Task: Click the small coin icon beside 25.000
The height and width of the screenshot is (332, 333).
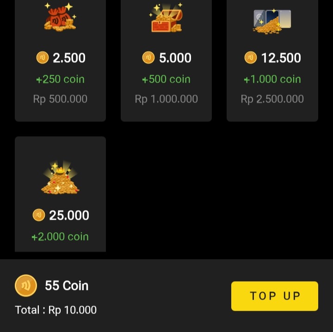Action: [39, 215]
